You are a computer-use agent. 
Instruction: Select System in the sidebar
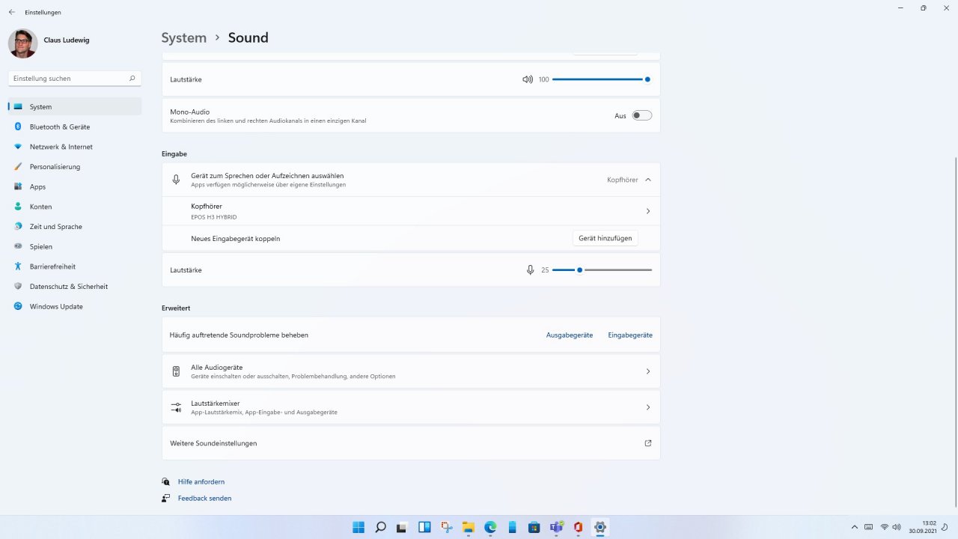pos(75,106)
